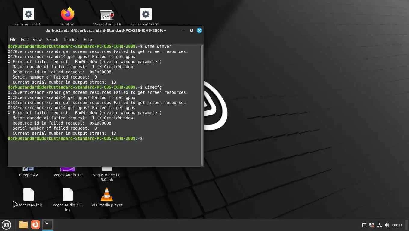Click the last empty terminal prompt line

point(75,138)
